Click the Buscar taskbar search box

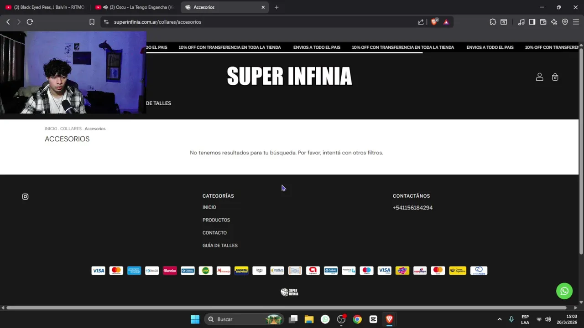point(244,319)
